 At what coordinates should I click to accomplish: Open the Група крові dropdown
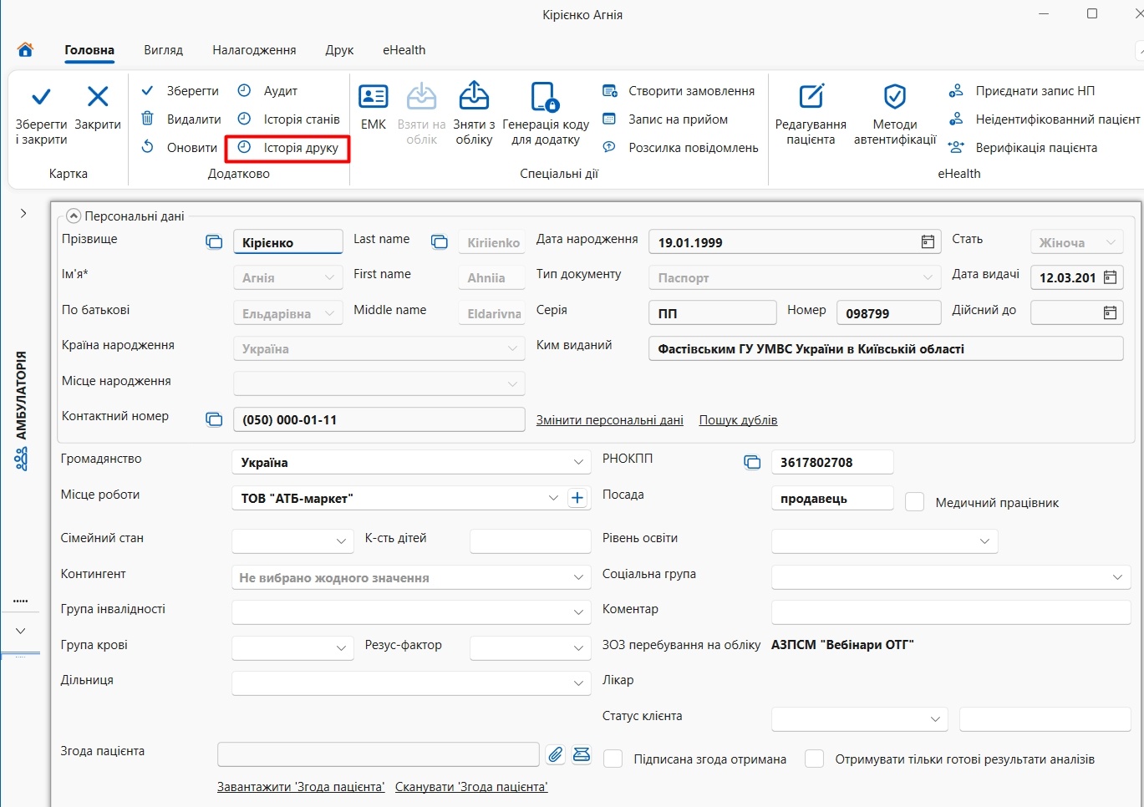[x=341, y=647]
